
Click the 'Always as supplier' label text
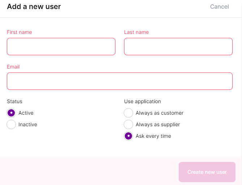point(157,124)
